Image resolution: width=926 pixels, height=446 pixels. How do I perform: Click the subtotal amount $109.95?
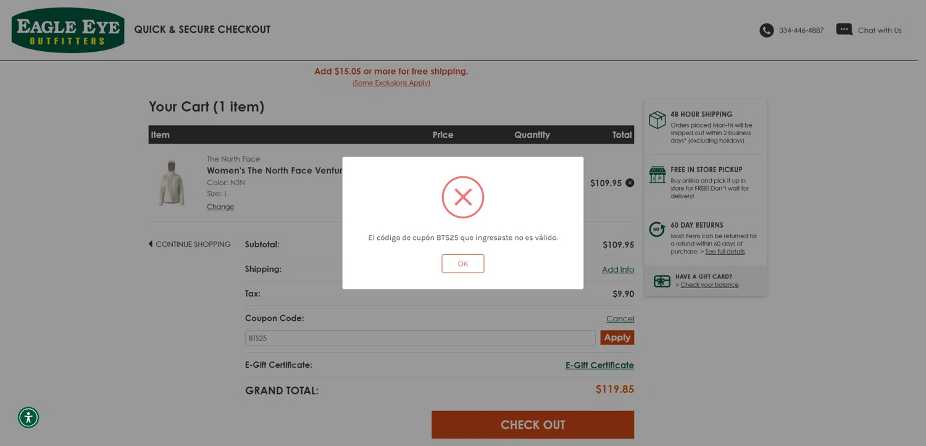coord(619,245)
